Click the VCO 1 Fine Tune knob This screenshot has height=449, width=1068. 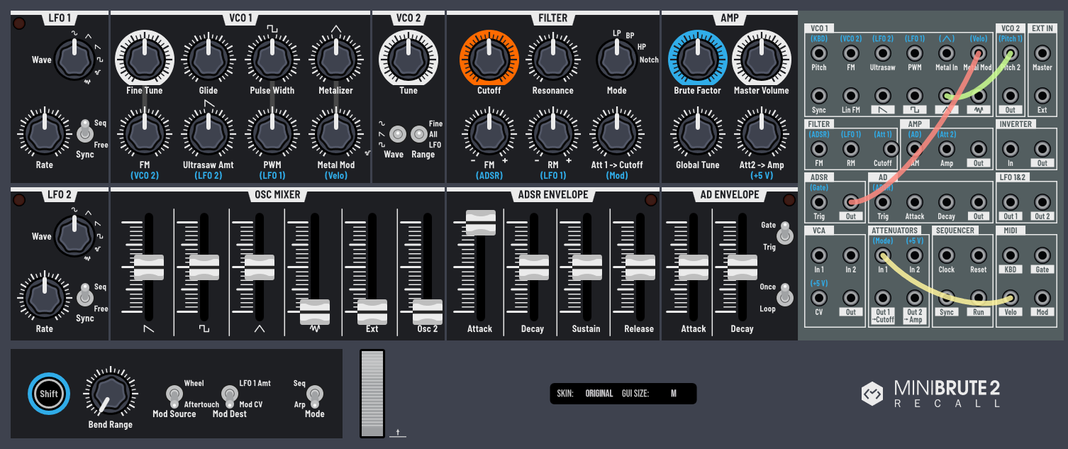point(145,59)
